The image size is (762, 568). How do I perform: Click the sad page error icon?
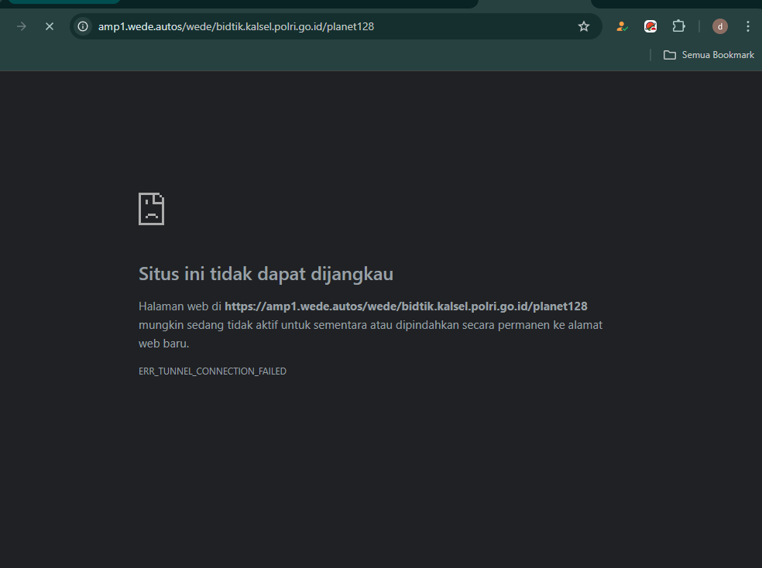click(x=151, y=209)
